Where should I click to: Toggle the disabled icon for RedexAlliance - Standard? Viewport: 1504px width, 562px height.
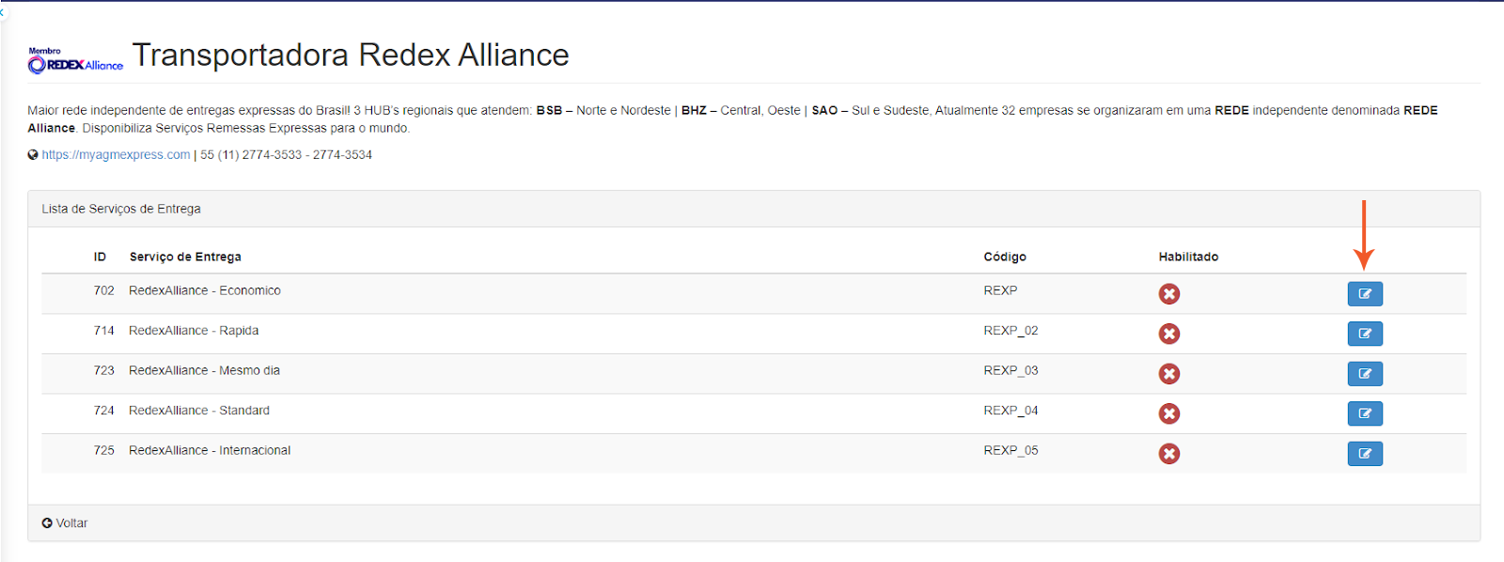[x=1168, y=414]
